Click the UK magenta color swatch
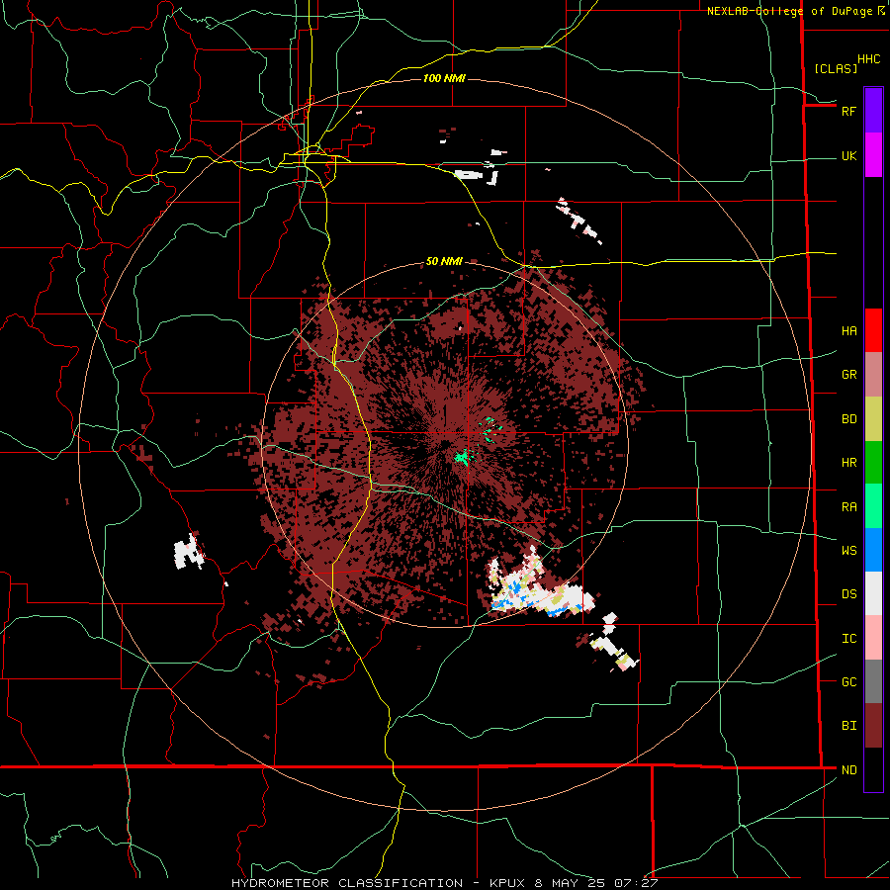The width and height of the screenshot is (890, 890). 873,155
